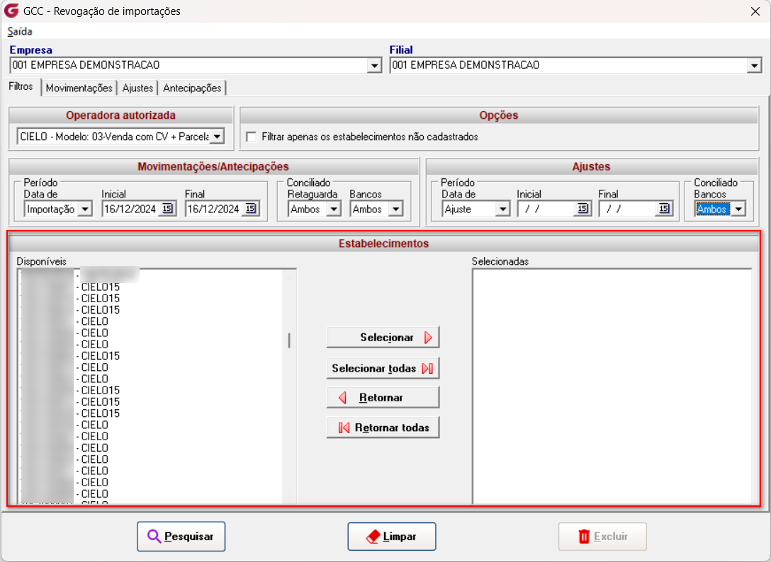Screen dimensions: 771x562
Task: Click the Retornar button
Action: click(x=383, y=397)
